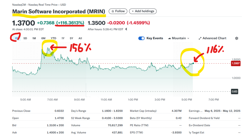Viewport: 243px width, 135px height.
Task: Click the NasdaqCM - Nasdaq Real Time Price text
Action: (35, 5)
